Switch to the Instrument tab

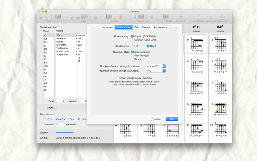107,27
